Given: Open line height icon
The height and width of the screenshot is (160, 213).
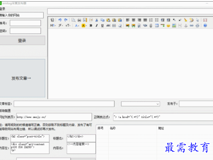Looking at the screenshot, I should coord(114,25).
